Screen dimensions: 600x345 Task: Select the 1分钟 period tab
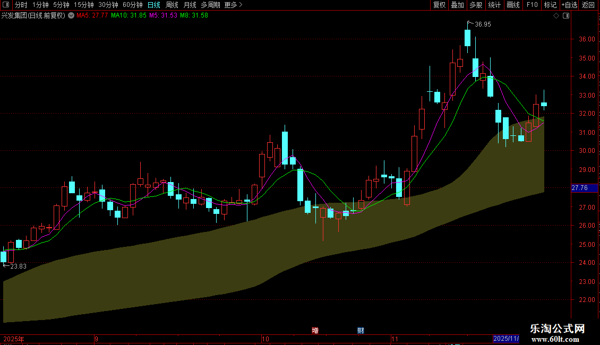tap(40, 5)
